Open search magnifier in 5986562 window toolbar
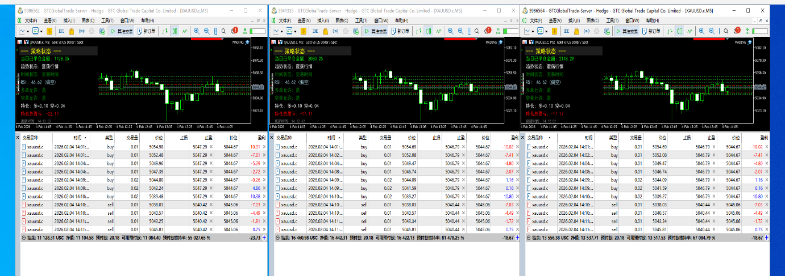 (223, 31)
